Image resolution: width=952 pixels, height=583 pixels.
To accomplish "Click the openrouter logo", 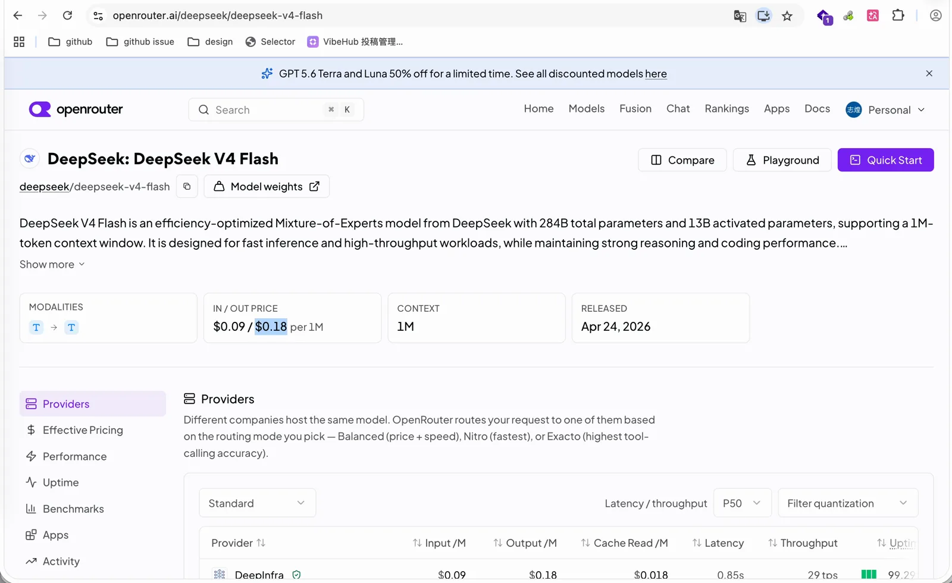I will 76,109.
